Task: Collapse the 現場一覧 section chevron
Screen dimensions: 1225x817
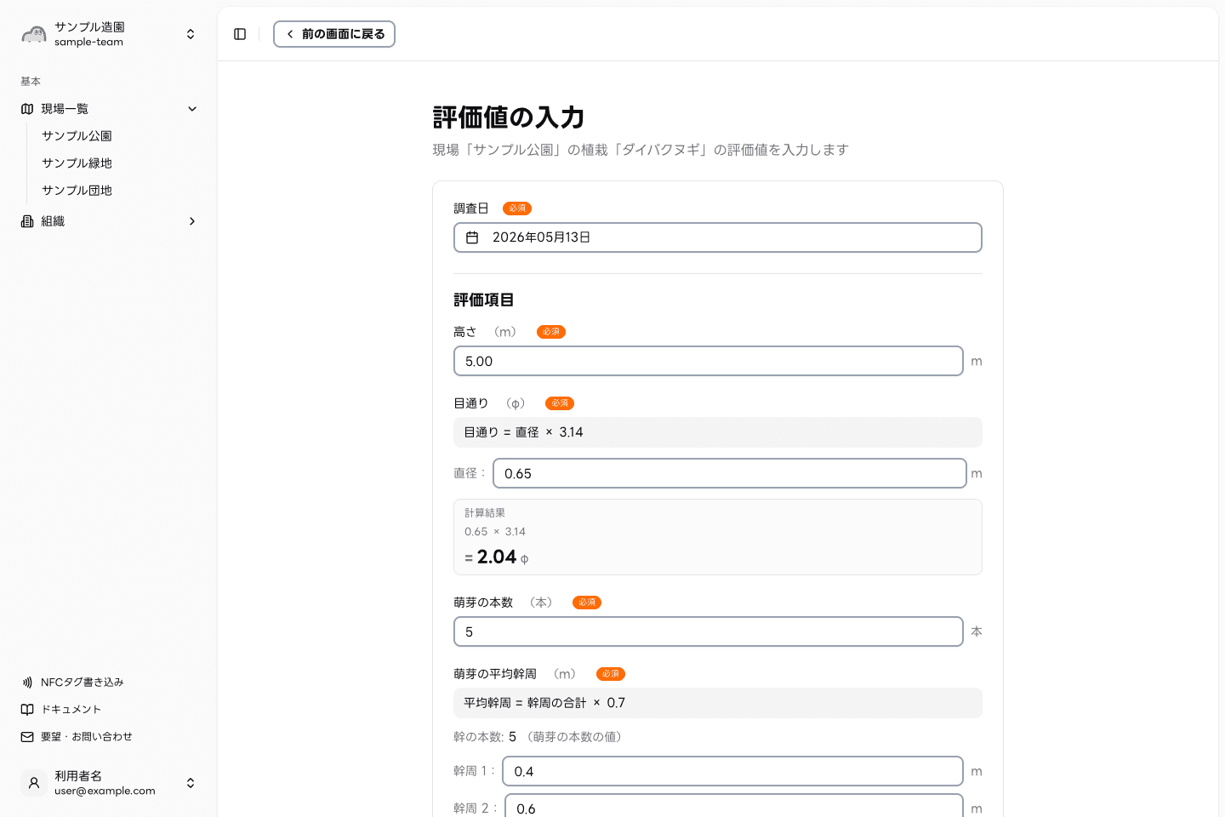Action: click(x=192, y=109)
